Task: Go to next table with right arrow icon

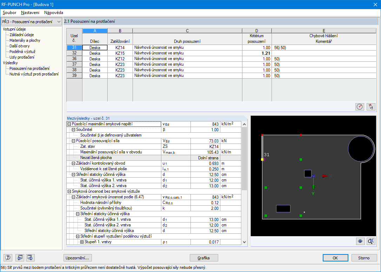Action: (30, 258)
